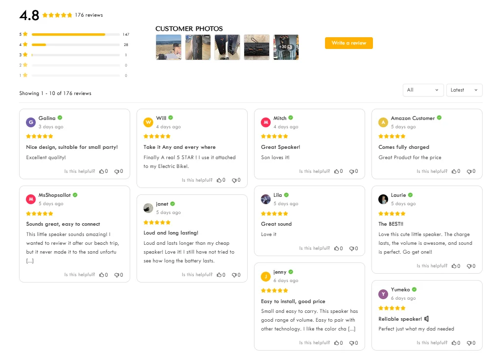Viewport: 487px width, 354px height.
Task: Like Galina's review with thumbs up
Action: [102, 171]
